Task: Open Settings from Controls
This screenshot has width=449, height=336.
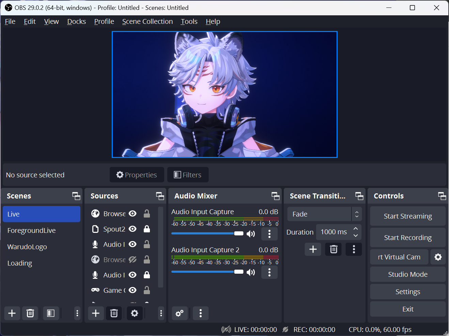Action: [408, 292]
